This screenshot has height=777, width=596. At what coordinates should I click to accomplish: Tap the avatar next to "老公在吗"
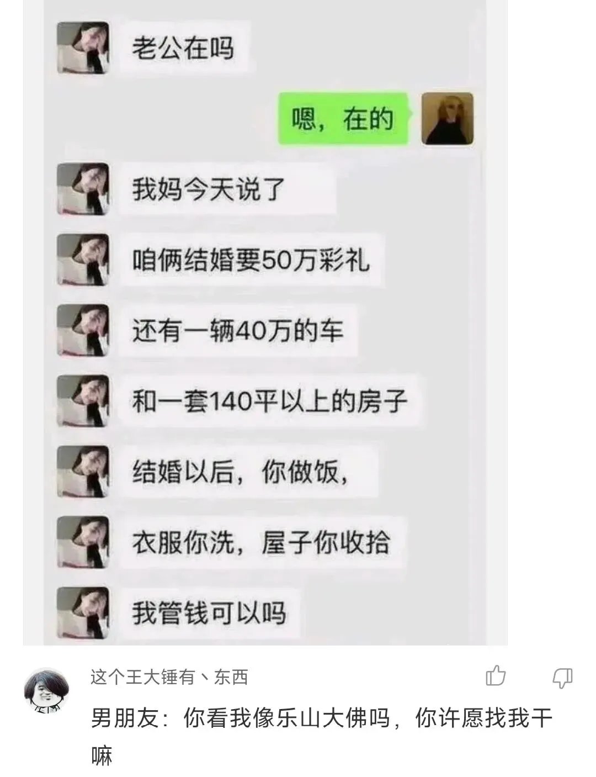tap(83, 48)
